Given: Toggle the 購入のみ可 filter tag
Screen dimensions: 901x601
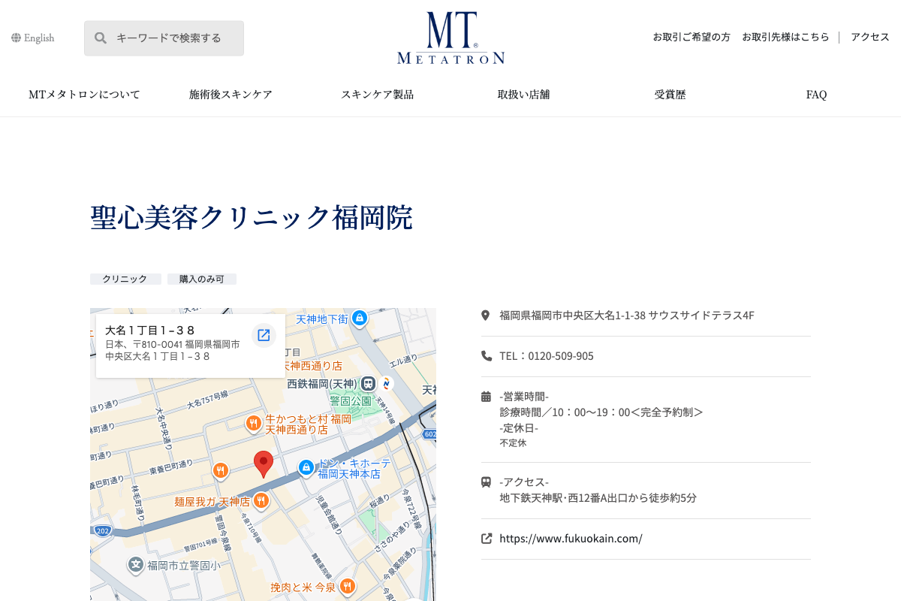Looking at the screenshot, I should coord(201,279).
